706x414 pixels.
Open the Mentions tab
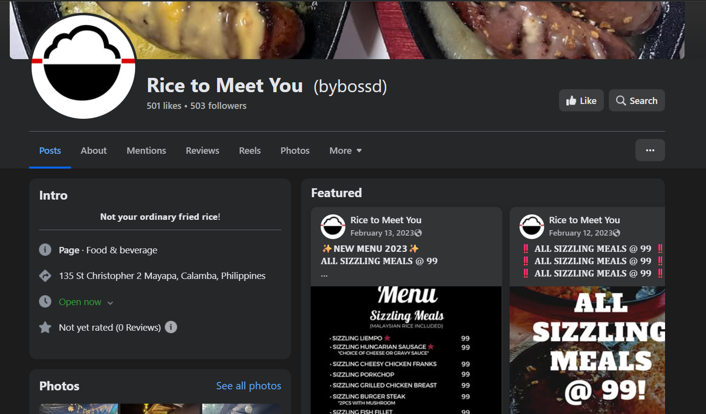(x=147, y=150)
